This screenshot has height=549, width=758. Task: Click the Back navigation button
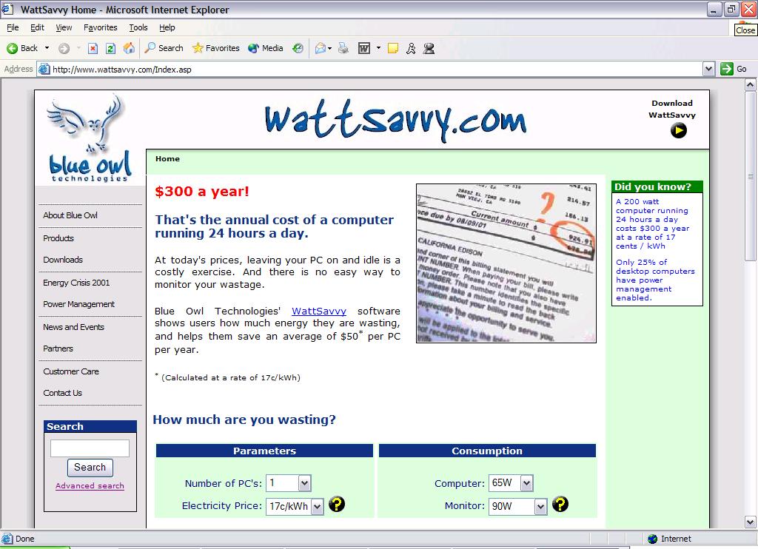(x=22, y=48)
